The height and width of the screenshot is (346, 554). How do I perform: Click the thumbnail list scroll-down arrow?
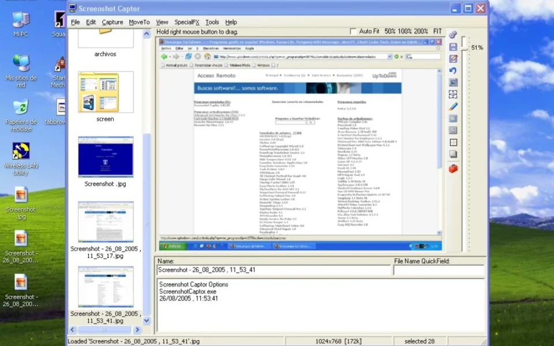(x=147, y=321)
